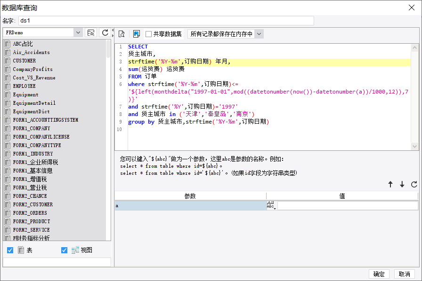422x281 pixels.
Task: Click the 参数 column header
Action: 190,196
